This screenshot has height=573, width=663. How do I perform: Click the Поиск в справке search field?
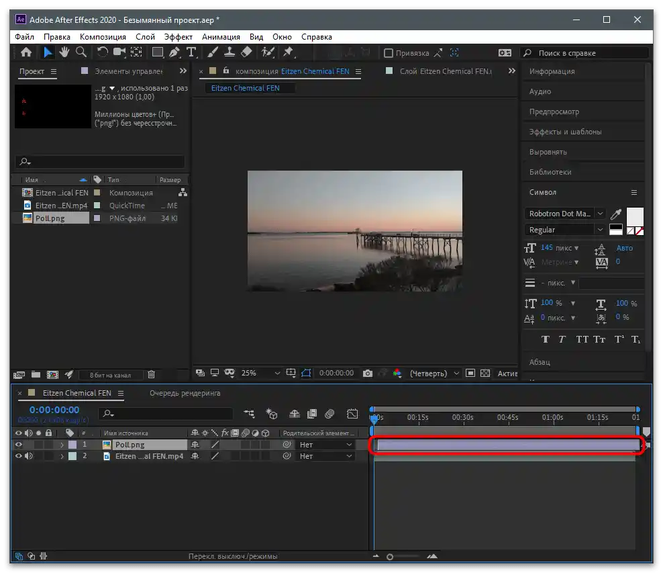[x=584, y=53]
